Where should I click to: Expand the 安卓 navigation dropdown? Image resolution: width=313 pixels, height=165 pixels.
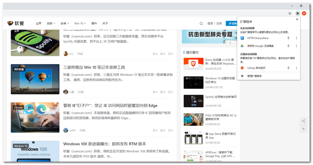pyautogui.click(x=65, y=23)
